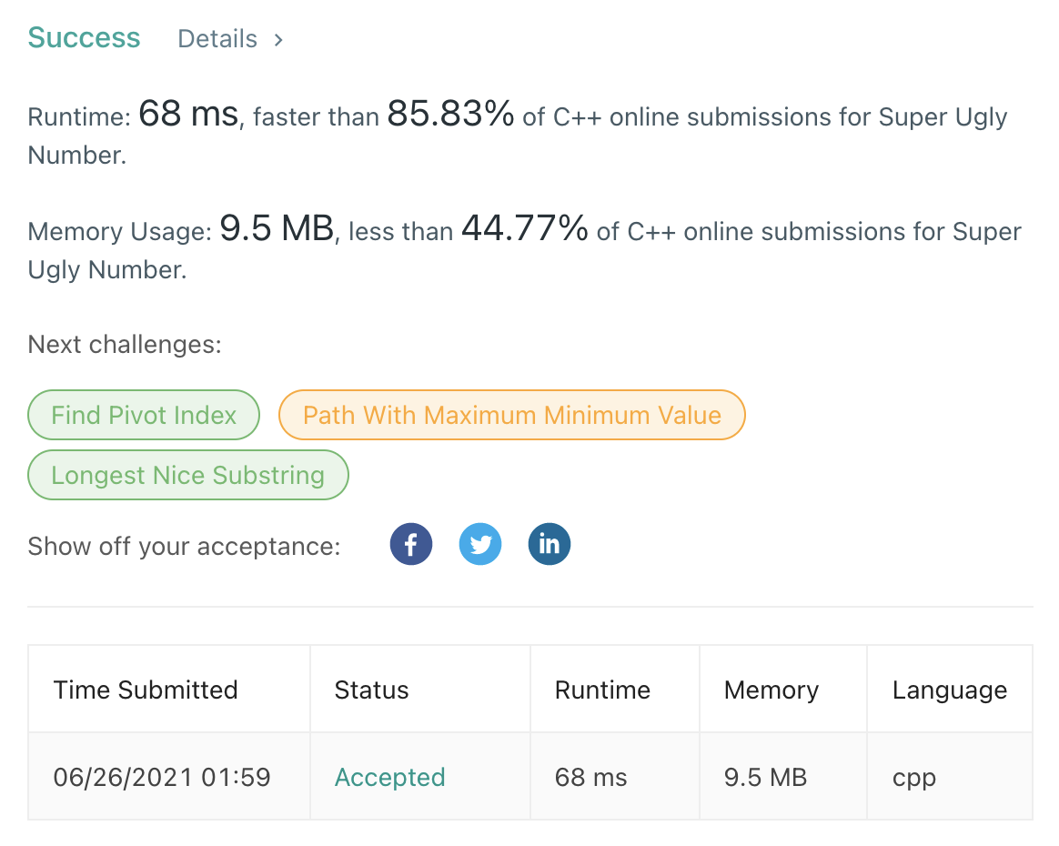This screenshot has width=1059, height=846.
Task: Select the Longest Nice Substring challenge
Action: 187,475
